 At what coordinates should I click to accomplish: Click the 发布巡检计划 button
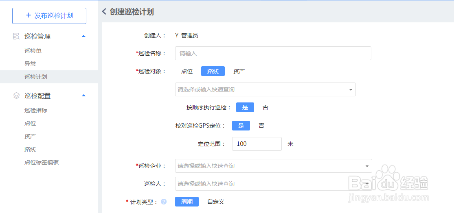tap(49, 15)
